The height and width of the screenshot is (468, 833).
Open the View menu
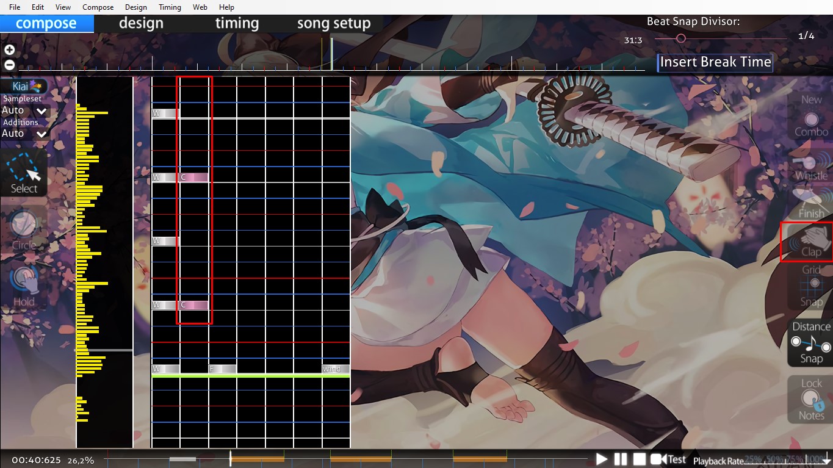click(x=63, y=7)
